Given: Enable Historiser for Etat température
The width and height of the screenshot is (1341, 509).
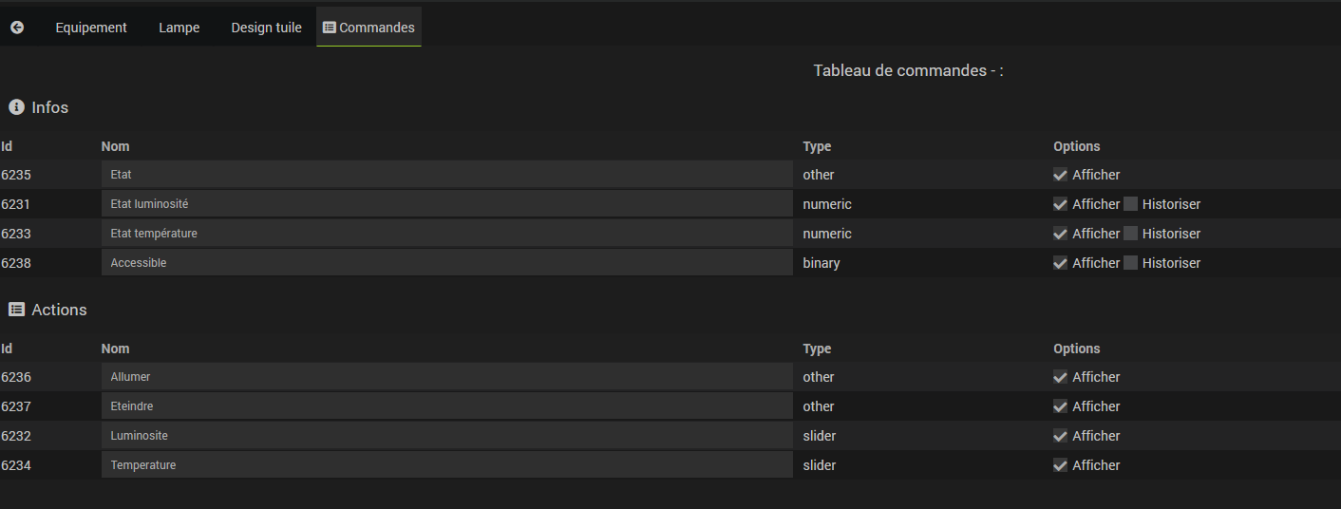Looking at the screenshot, I should [x=1130, y=234].
